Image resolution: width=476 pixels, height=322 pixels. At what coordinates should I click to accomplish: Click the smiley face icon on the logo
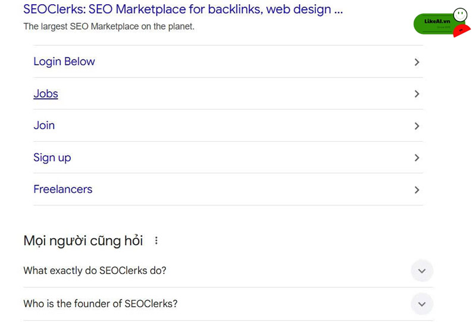point(460,14)
